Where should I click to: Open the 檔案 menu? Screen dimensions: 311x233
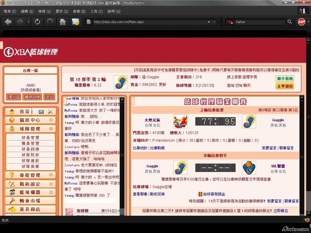[10, 11]
